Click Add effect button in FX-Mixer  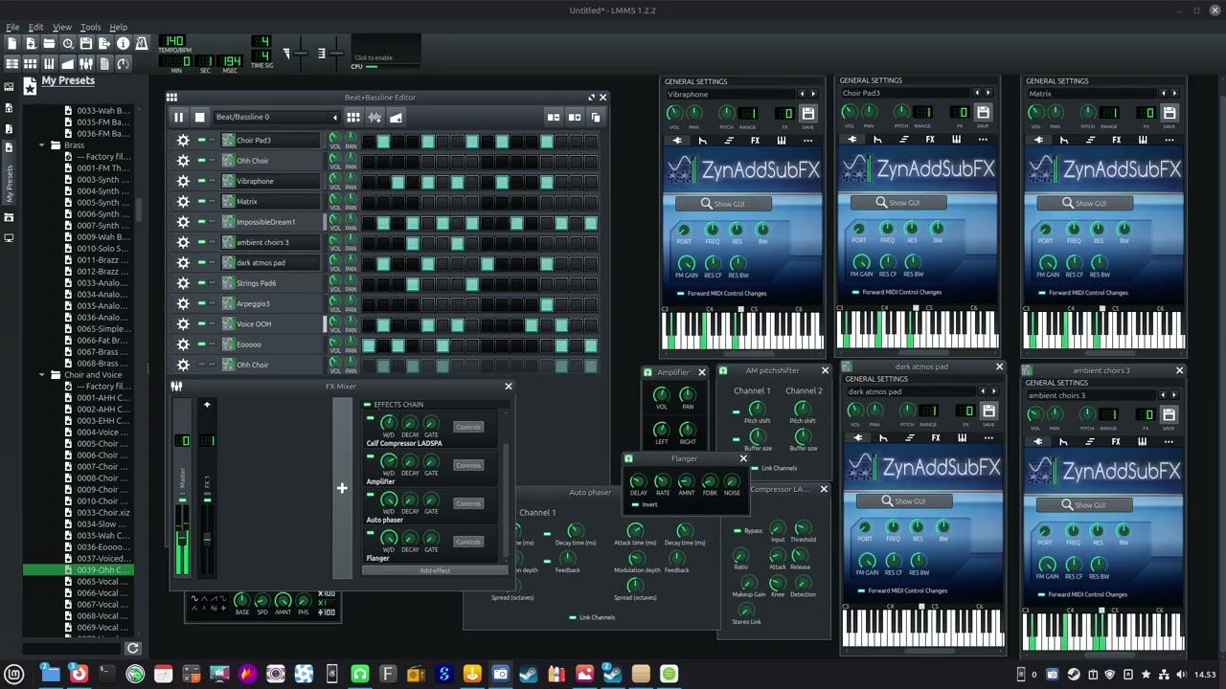point(435,571)
